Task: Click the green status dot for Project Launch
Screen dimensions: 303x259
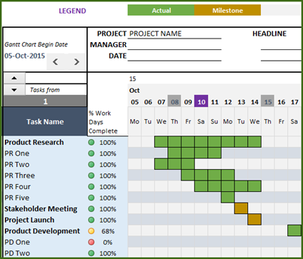Action: (91, 220)
